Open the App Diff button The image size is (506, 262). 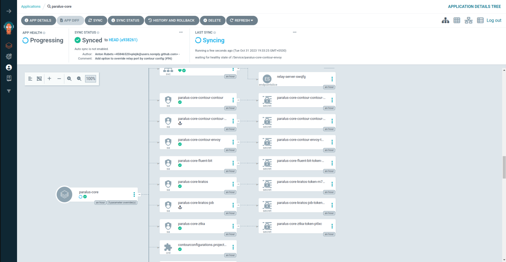point(70,21)
